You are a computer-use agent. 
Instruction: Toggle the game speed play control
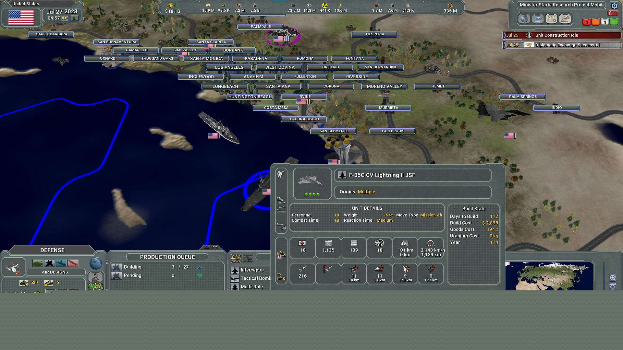pos(65,18)
